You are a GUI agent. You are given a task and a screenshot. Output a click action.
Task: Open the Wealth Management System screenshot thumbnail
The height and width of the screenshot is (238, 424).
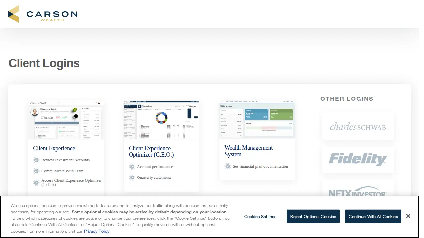pos(257,119)
